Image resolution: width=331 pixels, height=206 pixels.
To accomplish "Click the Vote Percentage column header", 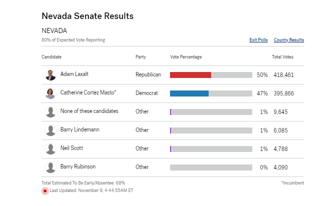I will click(x=186, y=57).
